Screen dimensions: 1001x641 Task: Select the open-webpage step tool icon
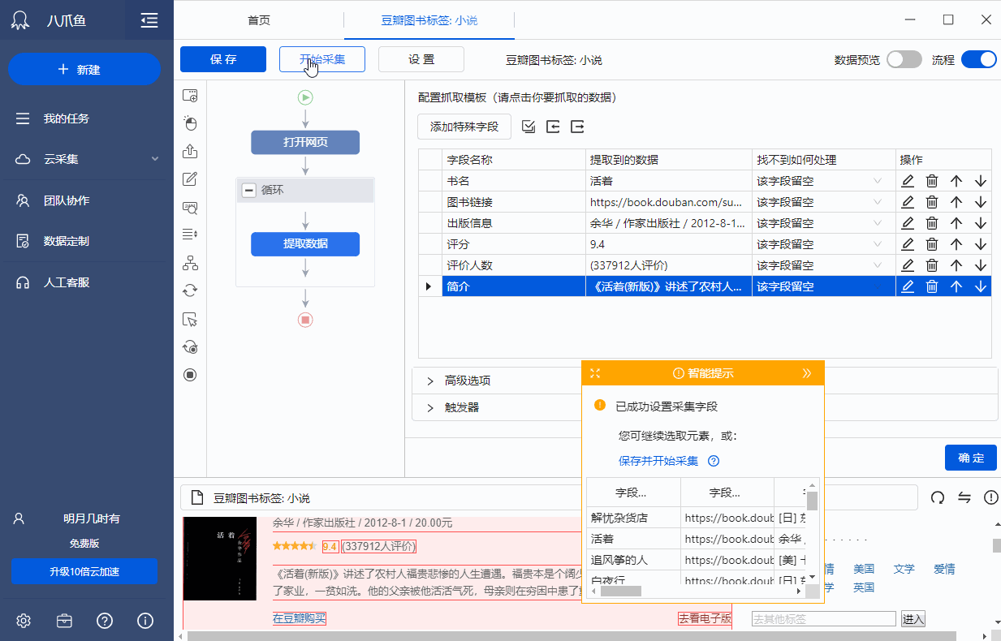pos(190,96)
